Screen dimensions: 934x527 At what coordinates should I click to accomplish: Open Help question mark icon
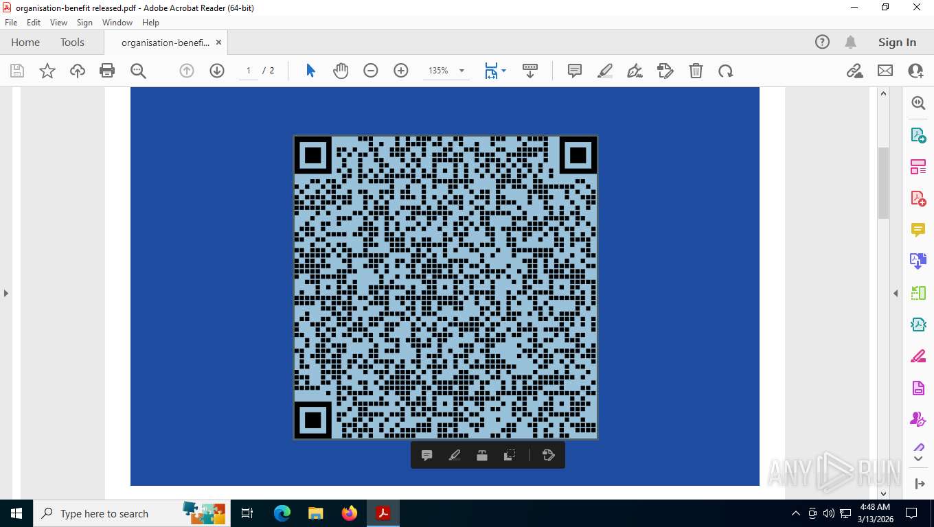coord(822,42)
